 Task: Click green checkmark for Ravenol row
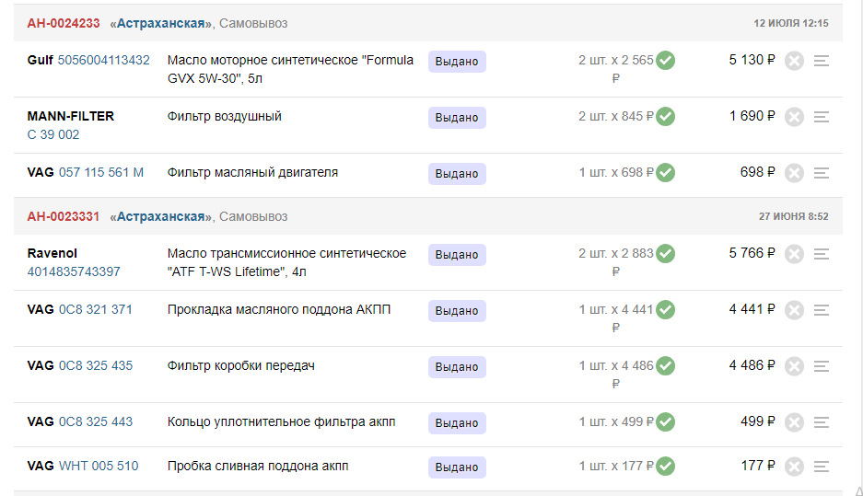(x=665, y=253)
